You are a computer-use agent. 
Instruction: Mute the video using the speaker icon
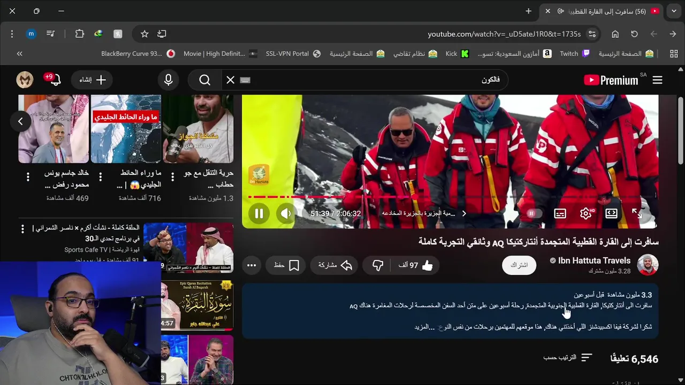pos(286,213)
